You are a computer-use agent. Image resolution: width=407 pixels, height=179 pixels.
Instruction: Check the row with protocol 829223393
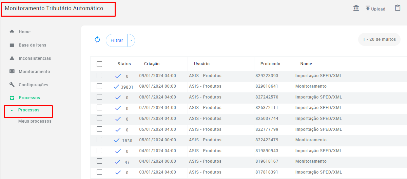[x=99, y=75]
